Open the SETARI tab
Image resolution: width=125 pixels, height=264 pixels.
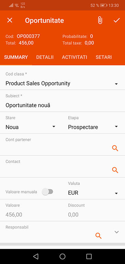(104, 57)
